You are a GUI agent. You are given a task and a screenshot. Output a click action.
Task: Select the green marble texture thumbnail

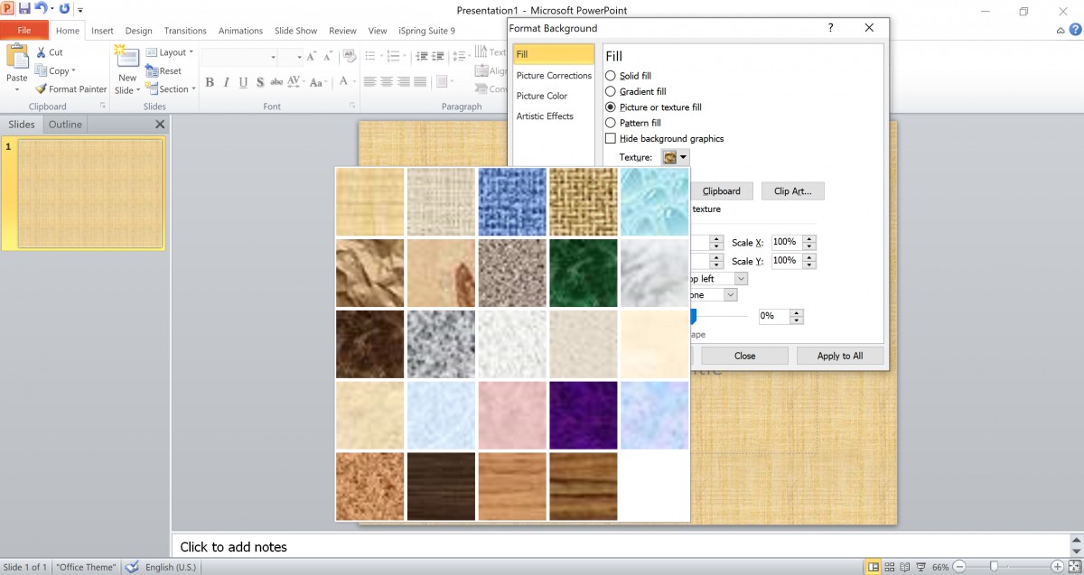583,273
